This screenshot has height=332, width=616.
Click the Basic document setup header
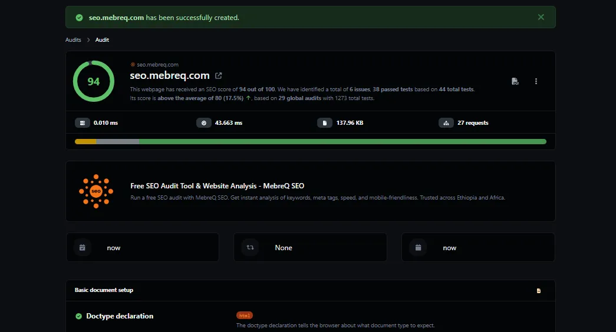104,290
